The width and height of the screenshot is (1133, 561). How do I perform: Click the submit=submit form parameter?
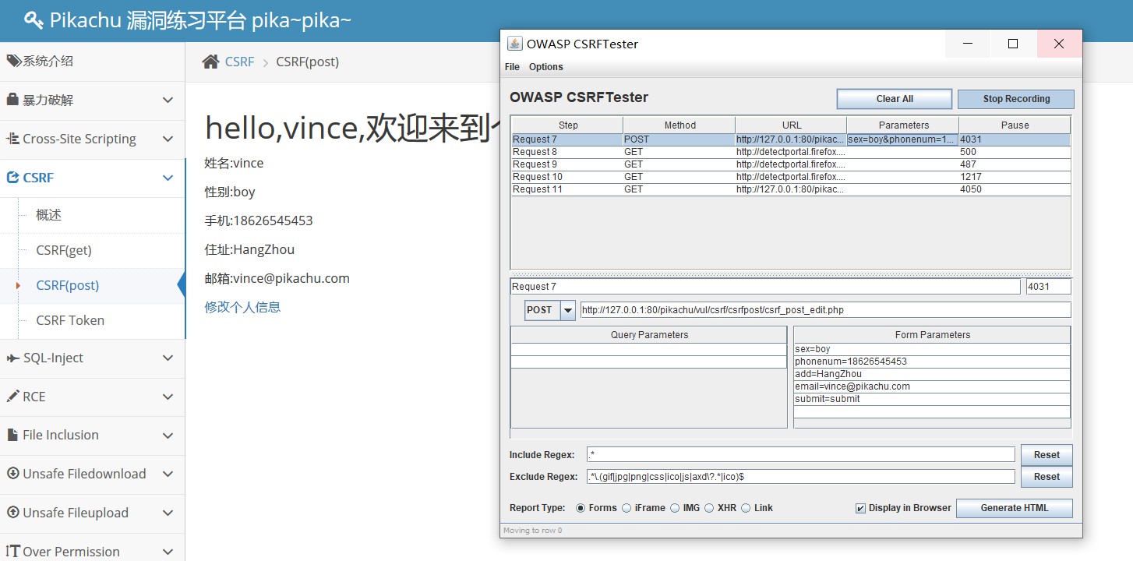(932, 399)
